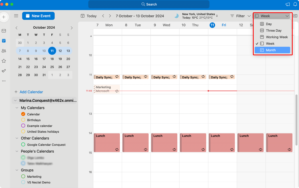Image resolution: width=299 pixels, height=188 pixels.
Task: Open the Marketing Microsoft event on Monday
Action: [x=107, y=89]
